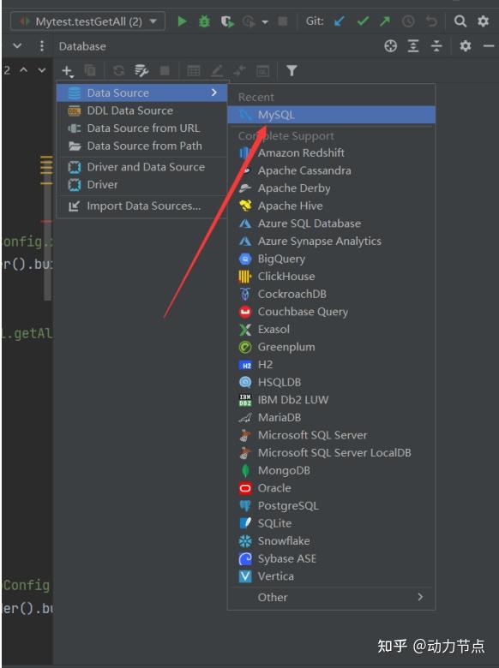499x668 pixels.
Task: Select Oracle data source
Action: (x=332, y=488)
